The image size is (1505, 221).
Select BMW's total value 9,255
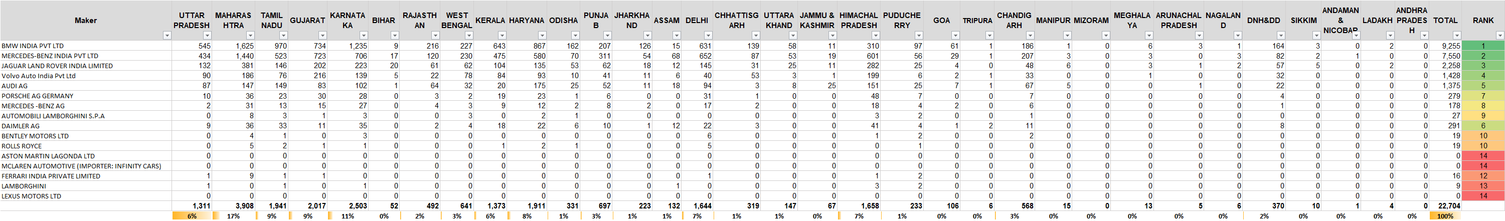[1445, 46]
